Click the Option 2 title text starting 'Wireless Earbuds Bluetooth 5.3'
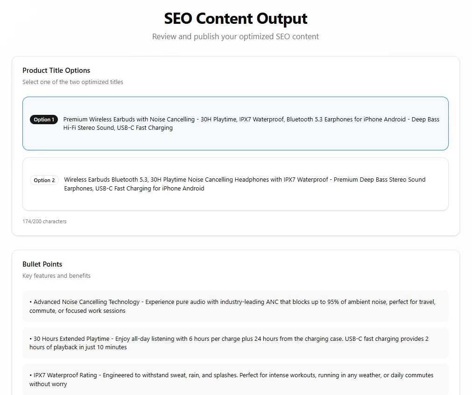This screenshot has width=472, height=395. 245,184
